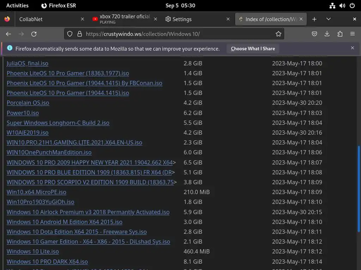Click the date 2023-May-17 18:14

pos(297,262)
